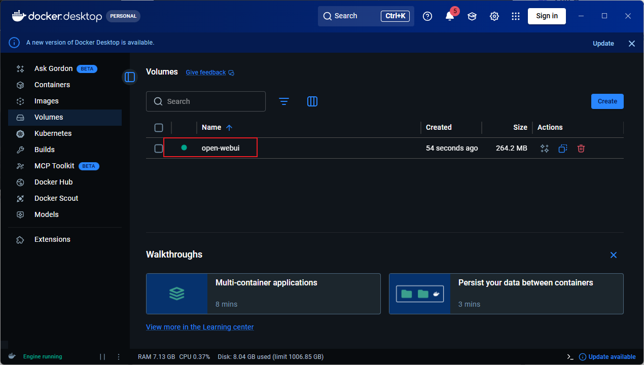
Task: Sort volumes by Name column
Action: [217, 128]
